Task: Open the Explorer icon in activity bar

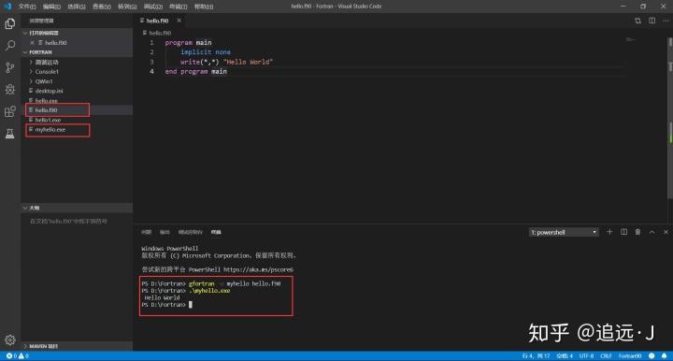Action: pyautogui.click(x=10, y=23)
